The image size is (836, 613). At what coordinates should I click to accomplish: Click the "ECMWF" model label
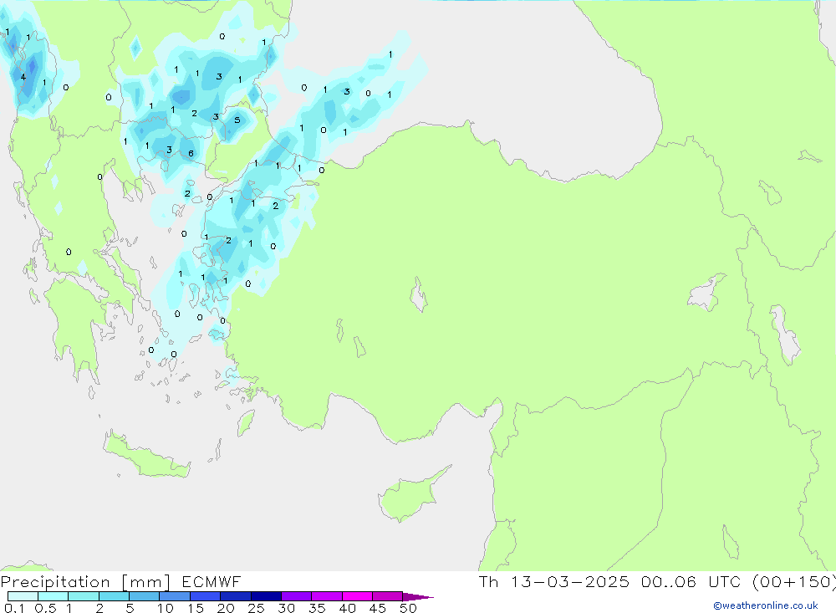click(212, 581)
